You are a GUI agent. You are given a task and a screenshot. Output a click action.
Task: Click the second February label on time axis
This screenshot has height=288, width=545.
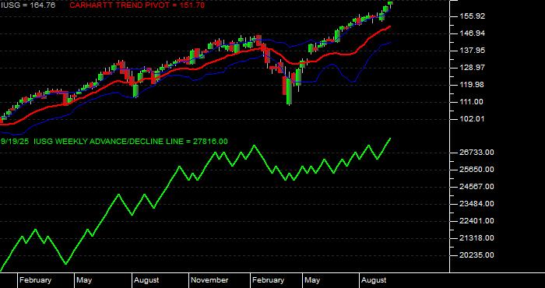coord(269,280)
